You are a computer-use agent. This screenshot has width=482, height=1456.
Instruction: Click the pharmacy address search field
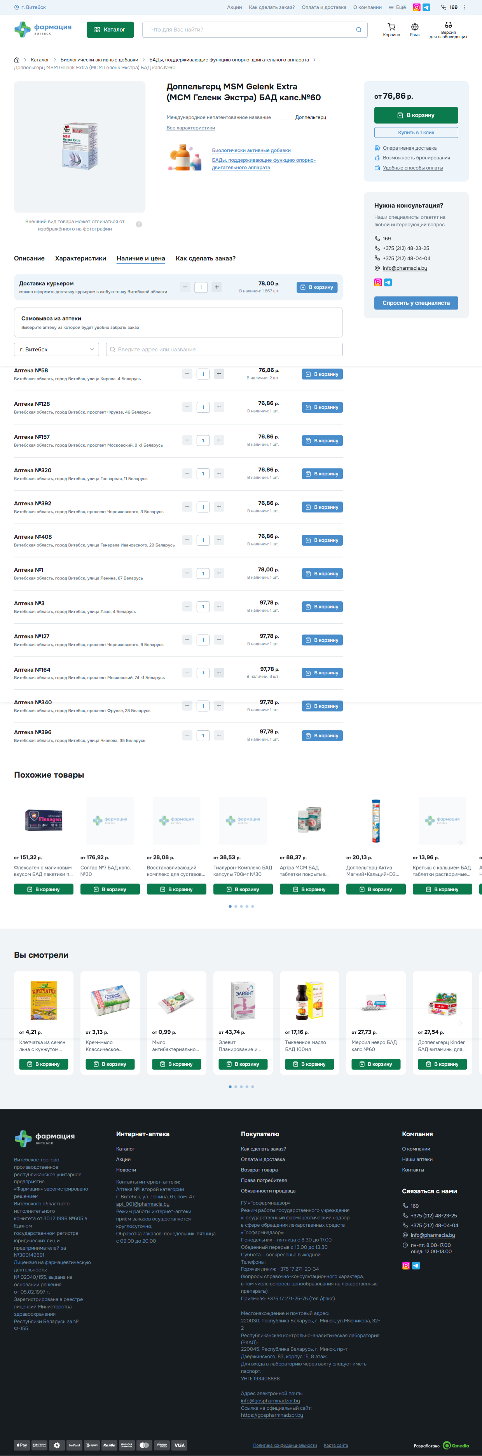(224, 349)
